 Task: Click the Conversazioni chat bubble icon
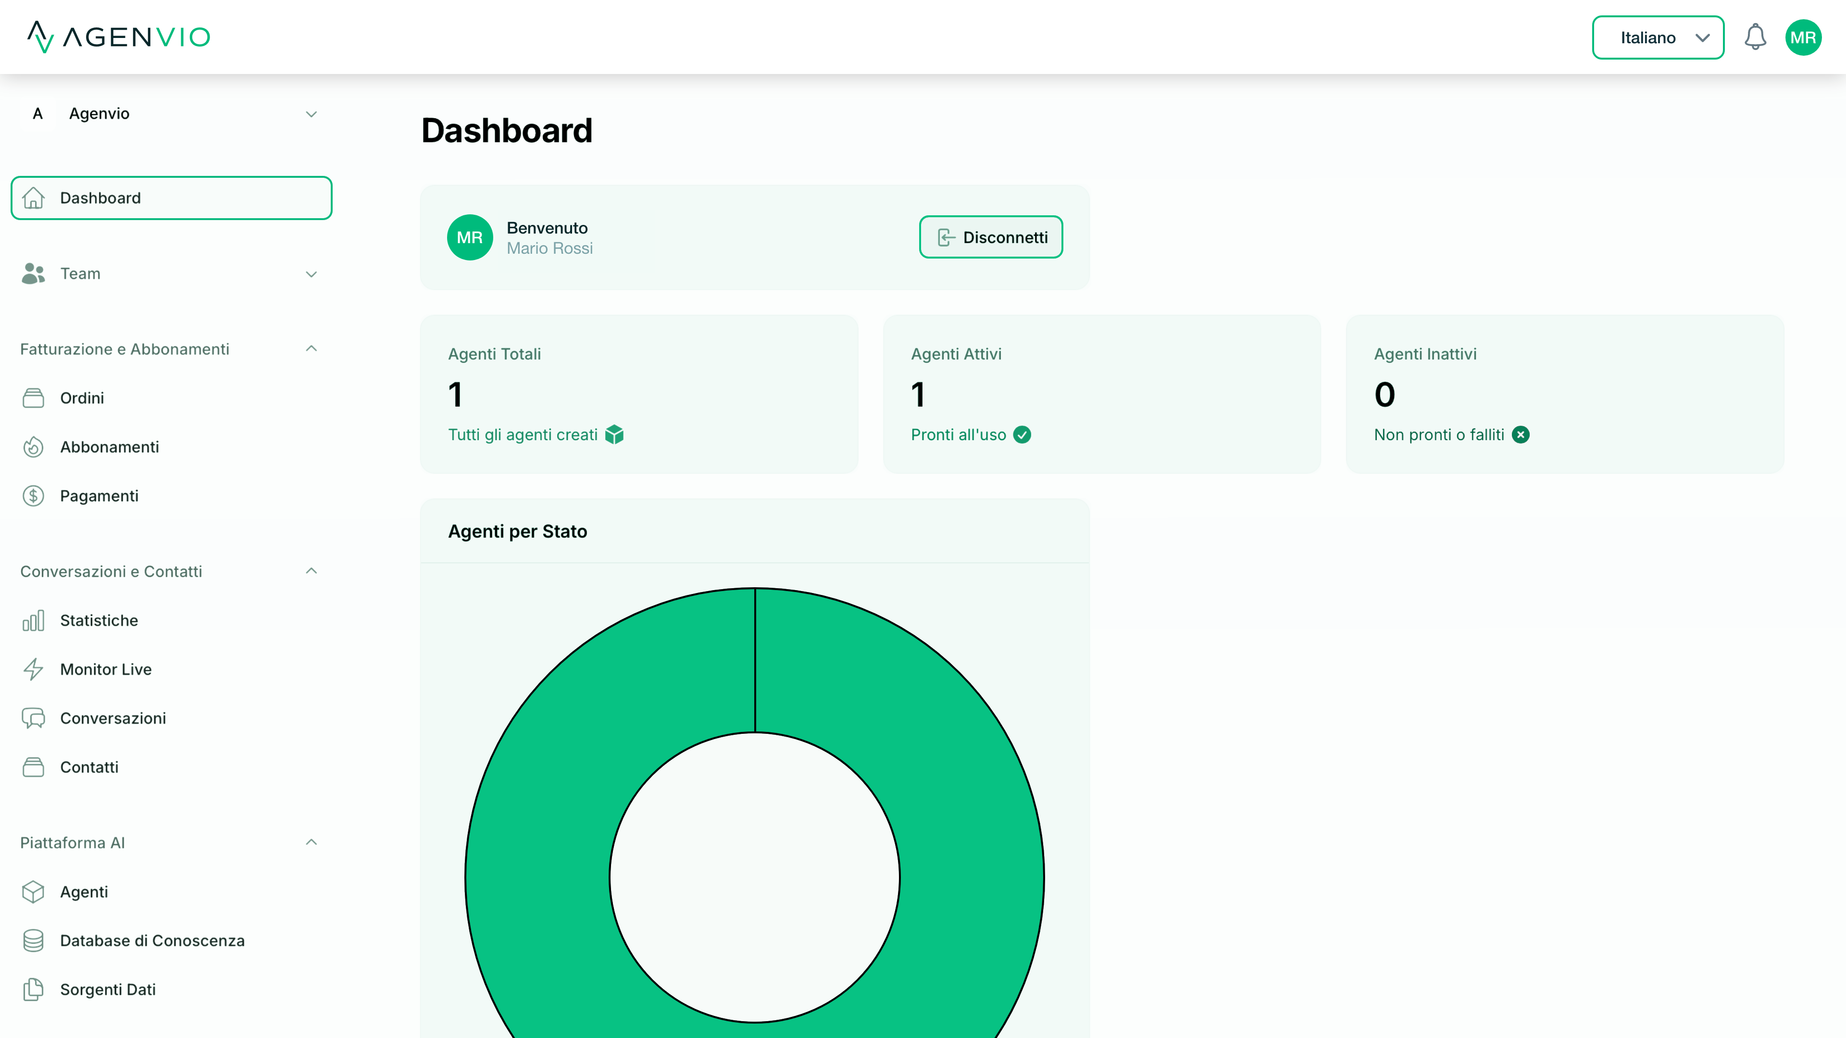click(x=33, y=718)
